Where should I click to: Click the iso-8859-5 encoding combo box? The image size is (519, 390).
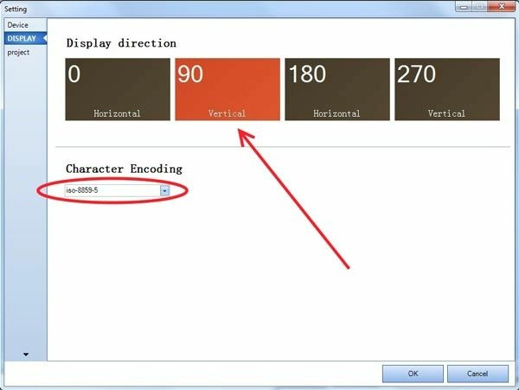click(x=112, y=189)
